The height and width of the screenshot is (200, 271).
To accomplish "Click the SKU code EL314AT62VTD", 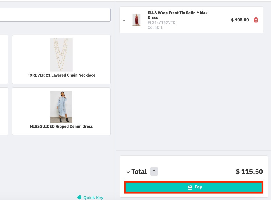I will pyautogui.click(x=161, y=23).
